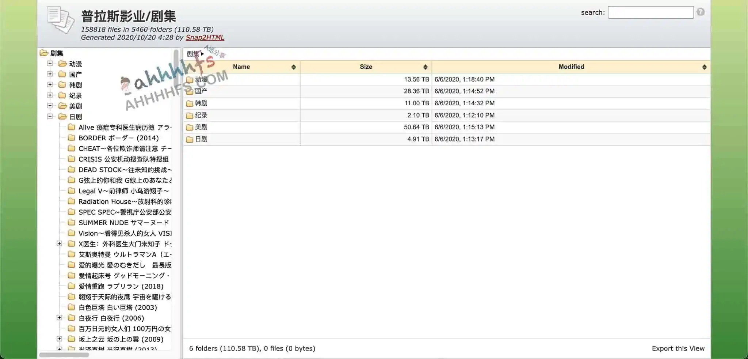Click the 日剧 folder icon in file list
The image size is (748, 359).
coord(189,139)
